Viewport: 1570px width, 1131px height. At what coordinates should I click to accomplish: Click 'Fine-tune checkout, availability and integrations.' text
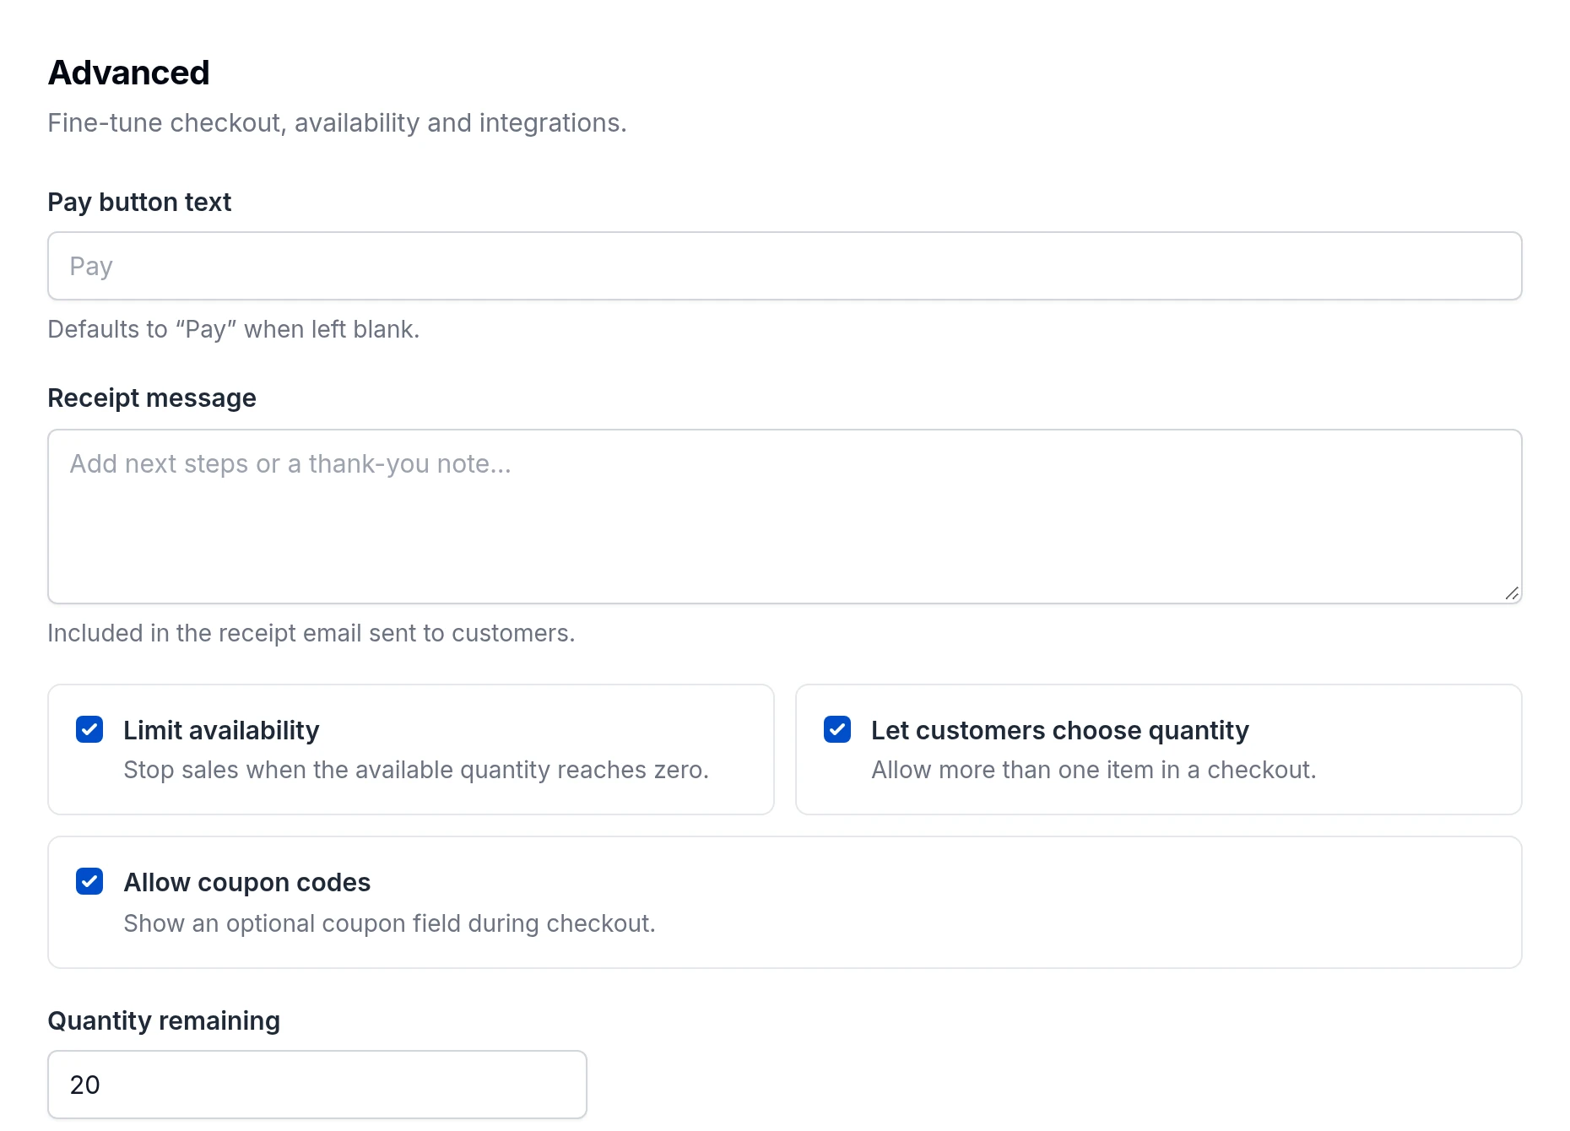pyautogui.click(x=337, y=123)
